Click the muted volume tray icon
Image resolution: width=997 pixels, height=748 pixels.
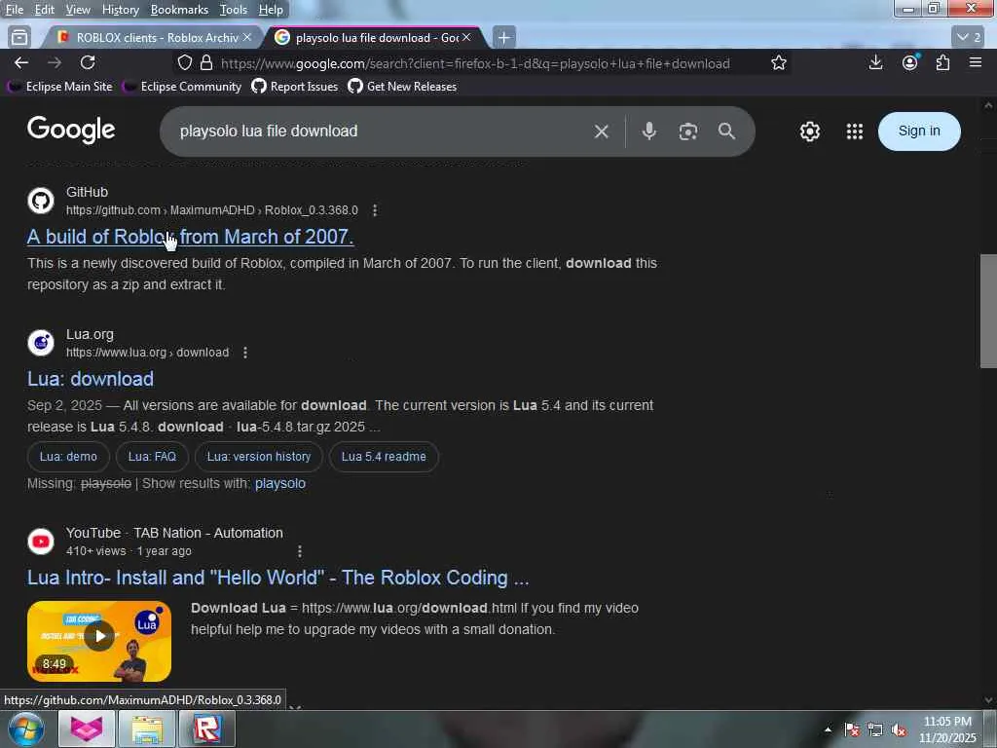click(899, 730)
